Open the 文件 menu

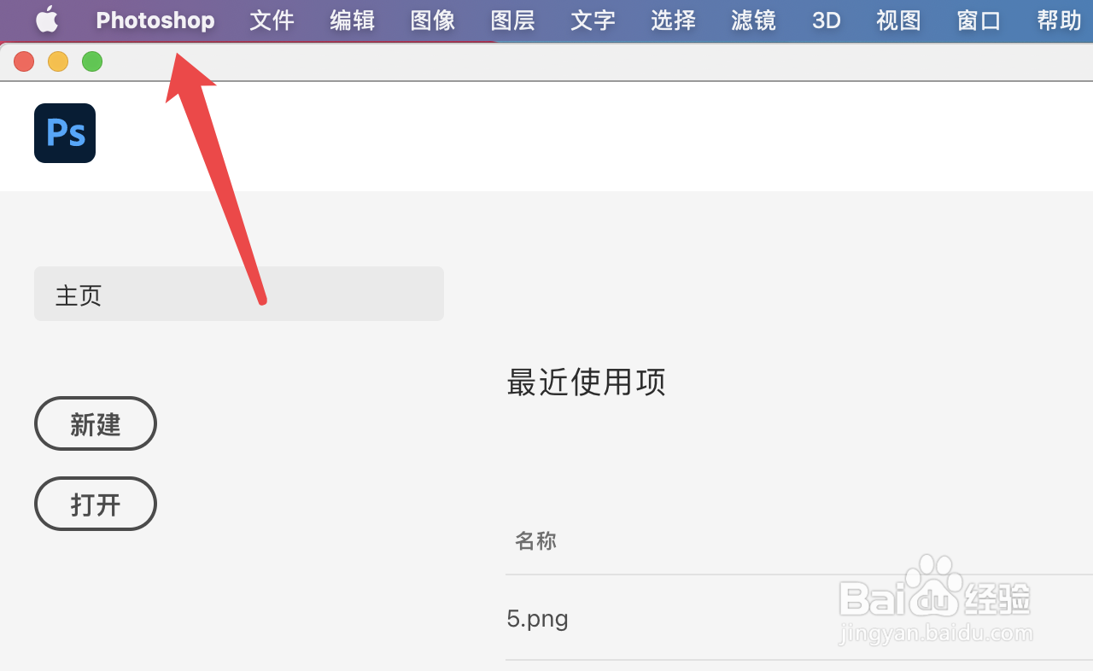[x=272, y=20]
